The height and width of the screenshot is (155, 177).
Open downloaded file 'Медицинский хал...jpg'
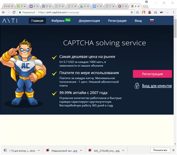click(62, 151)
